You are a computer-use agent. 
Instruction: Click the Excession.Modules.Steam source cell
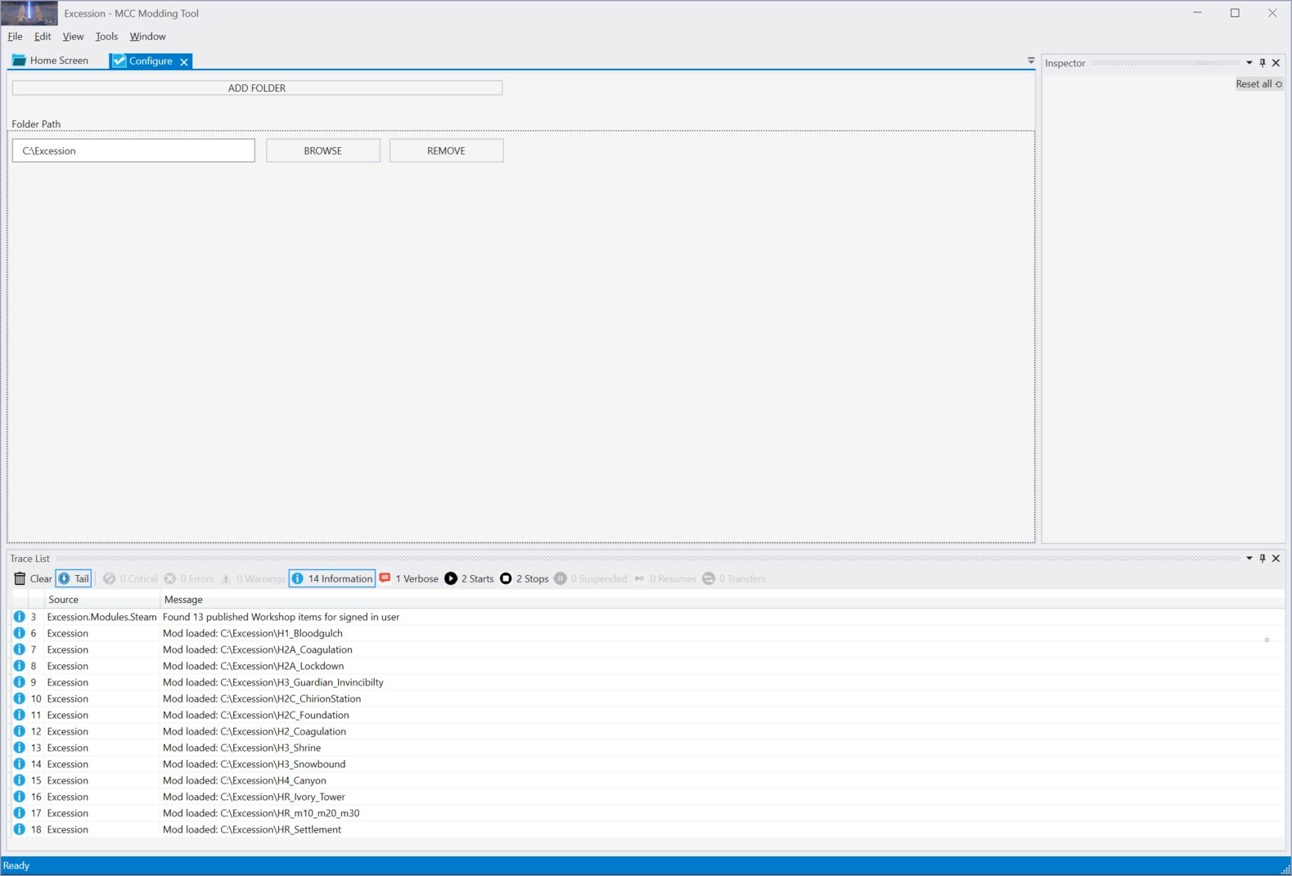point(101,617)
